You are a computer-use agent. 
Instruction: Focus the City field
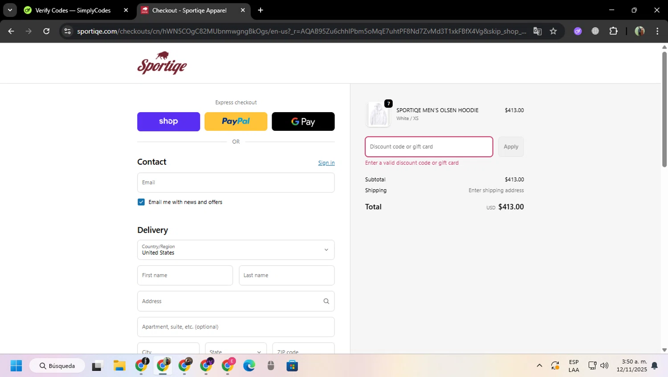[168, 349]
